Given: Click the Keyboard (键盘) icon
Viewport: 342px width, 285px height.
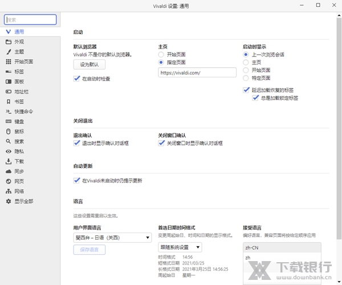Looking at the screenshot, I should point(9,121).
